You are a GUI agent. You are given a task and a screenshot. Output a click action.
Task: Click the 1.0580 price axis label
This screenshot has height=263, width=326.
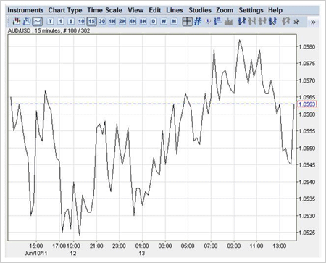307,46
